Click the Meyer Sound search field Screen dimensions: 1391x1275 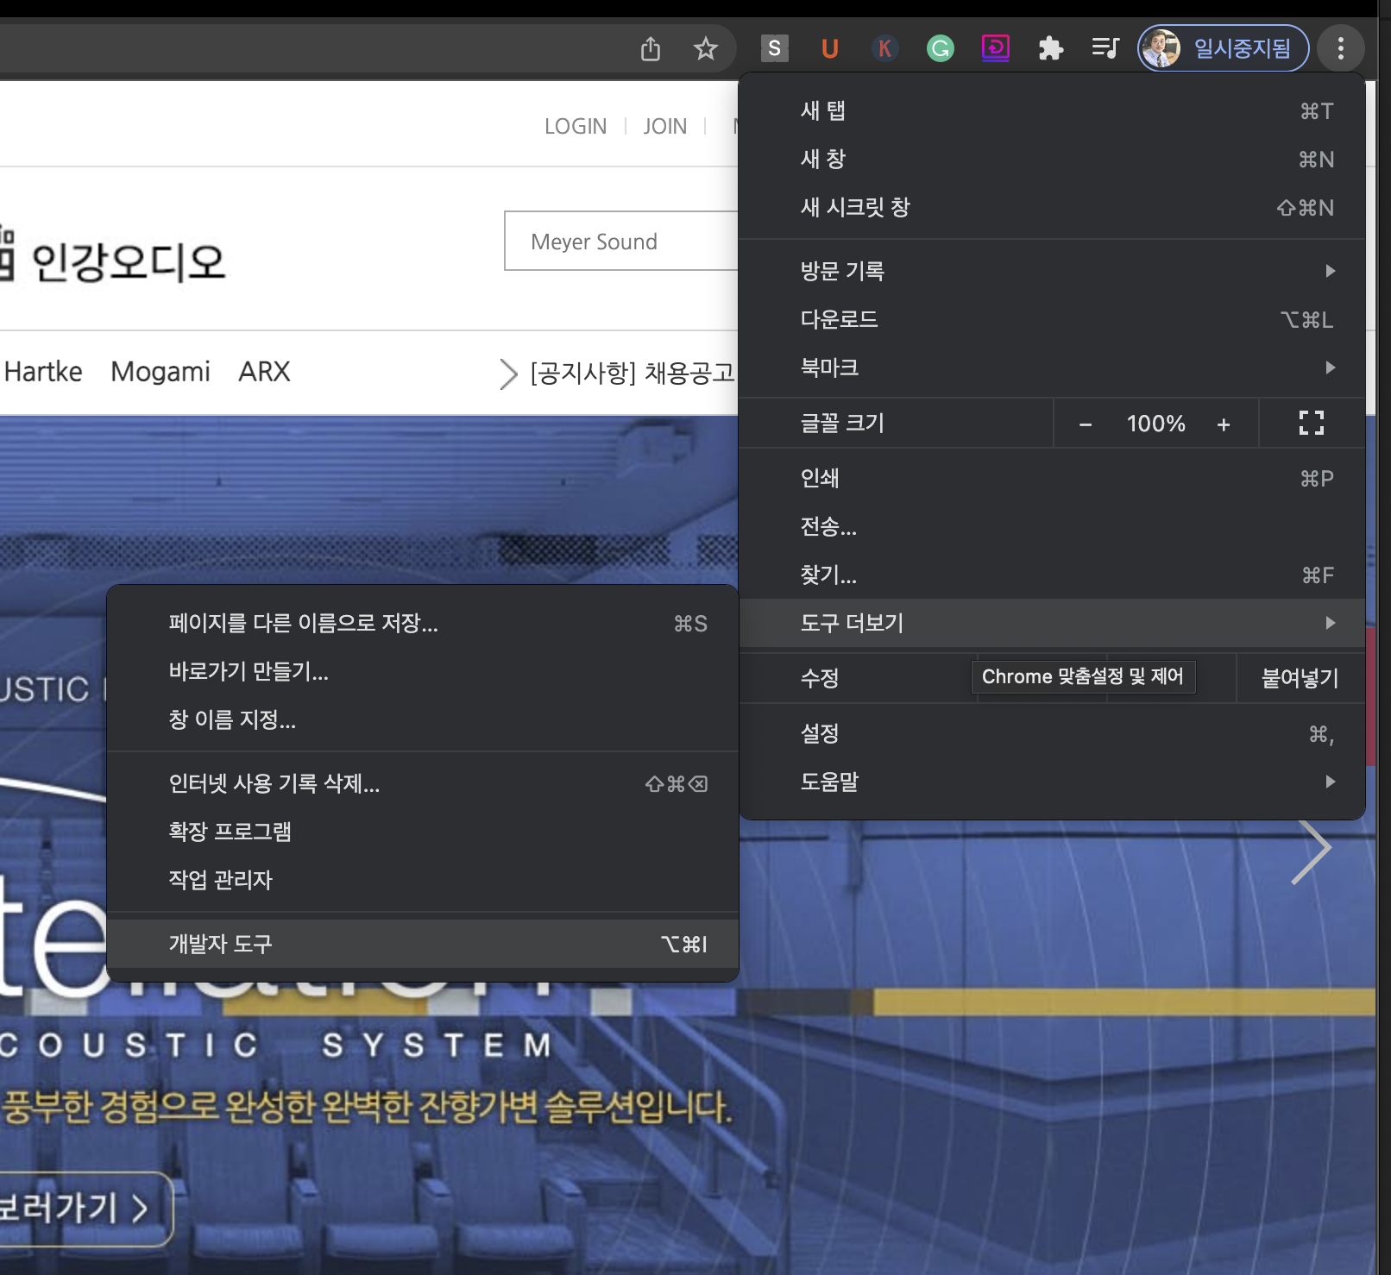coord(621,241)
